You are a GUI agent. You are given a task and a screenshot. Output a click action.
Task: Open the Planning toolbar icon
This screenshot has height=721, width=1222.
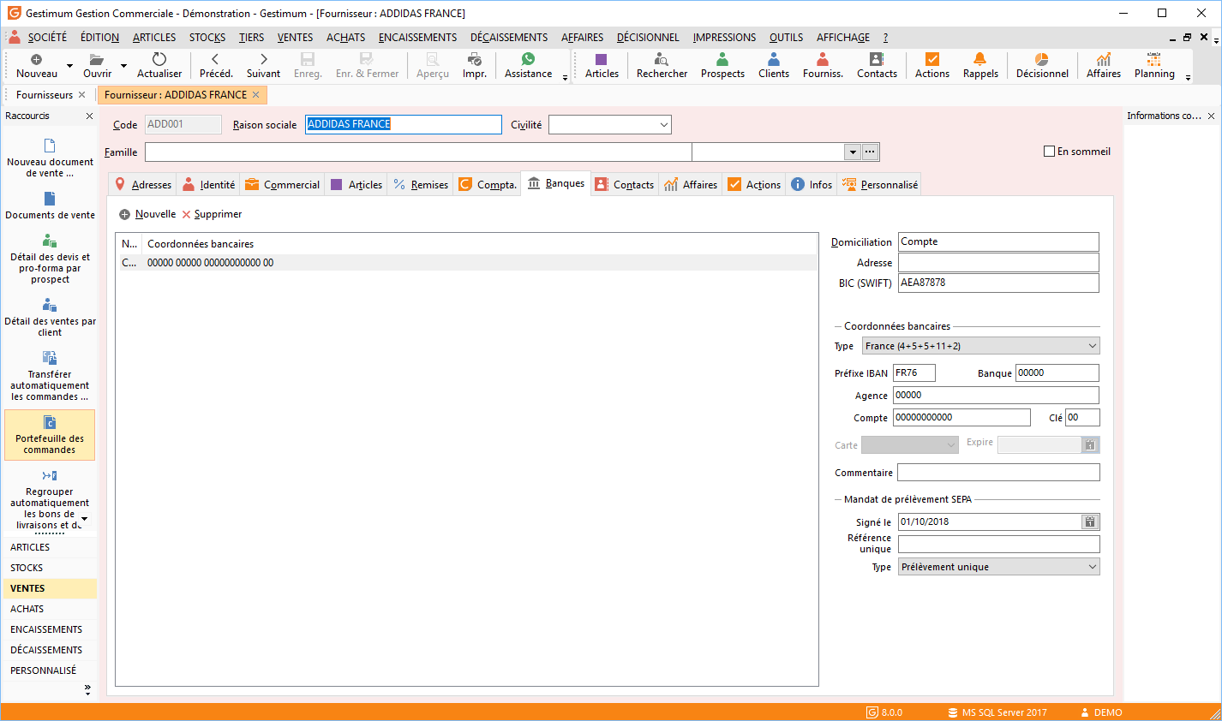click(x=1154, y=66)
